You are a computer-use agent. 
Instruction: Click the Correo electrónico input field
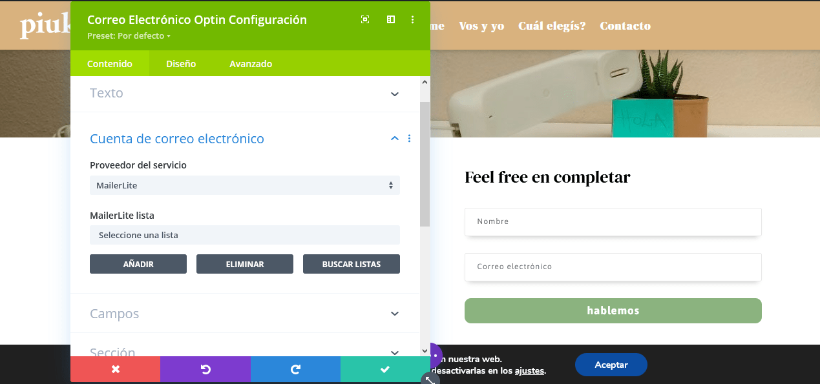tap(613, 267)
